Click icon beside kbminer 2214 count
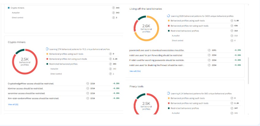Screen dimensions: 260x126 coord(88,89)
